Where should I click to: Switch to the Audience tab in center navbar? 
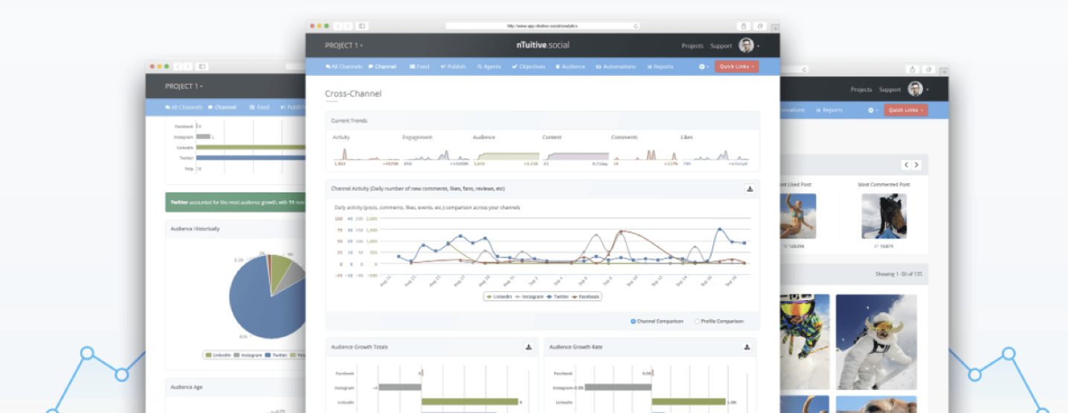point(570,66)
